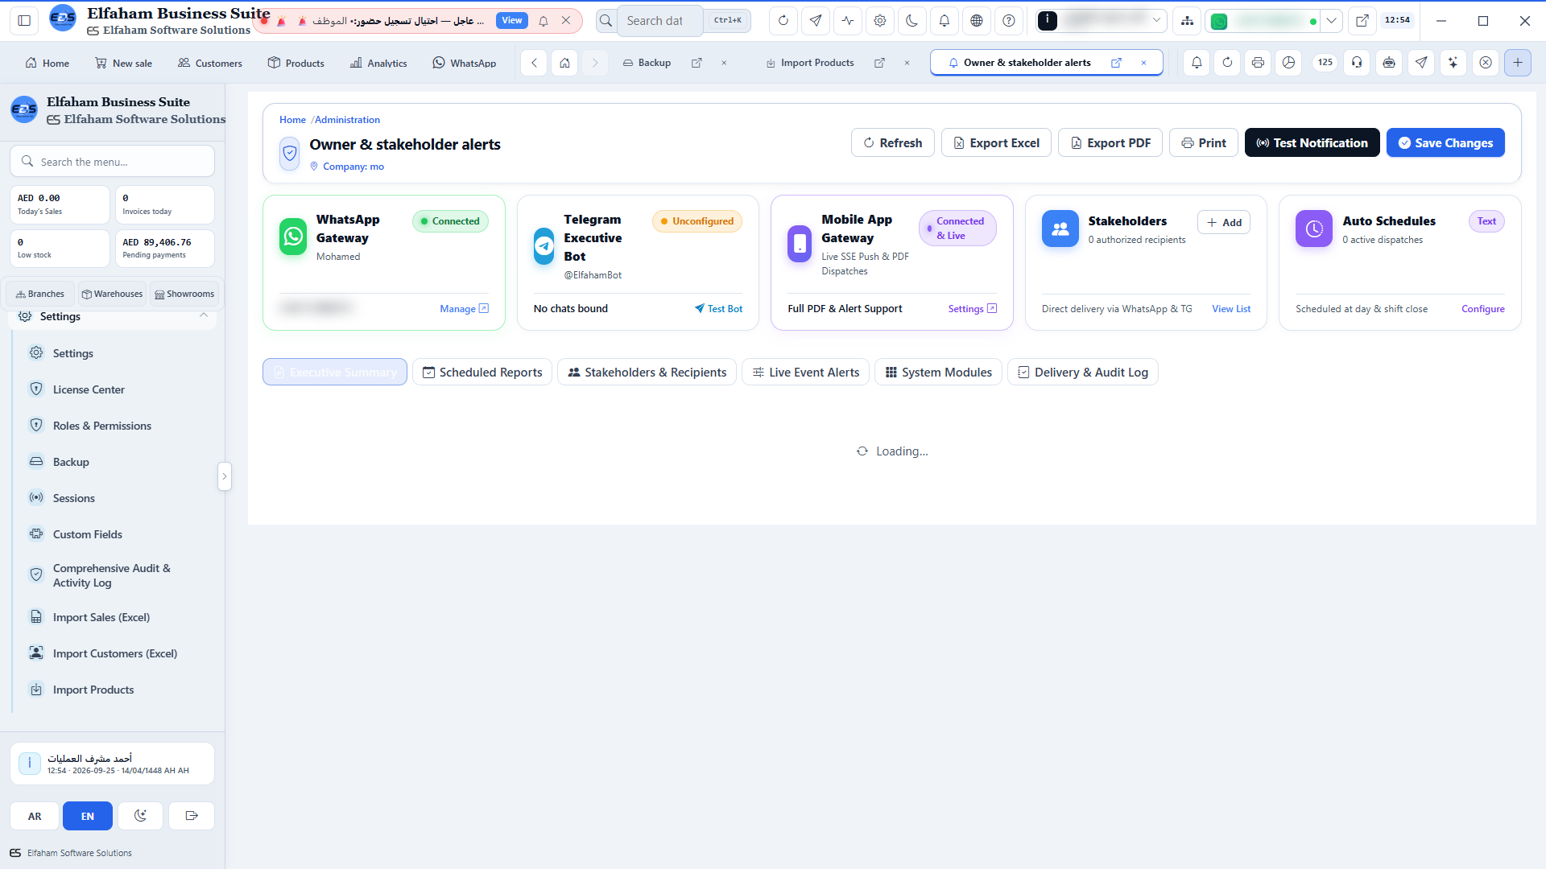Switch language to EN
This screenshot has height=869, width=1546.
pos(88,816)
